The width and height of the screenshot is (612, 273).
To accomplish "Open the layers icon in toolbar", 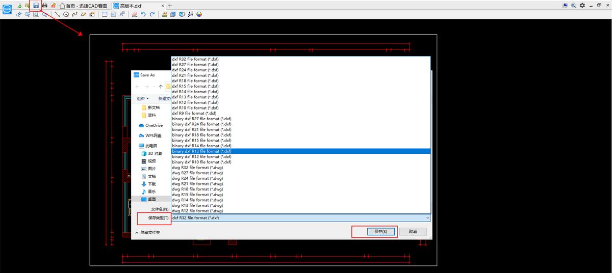I will tap(165, 14).
